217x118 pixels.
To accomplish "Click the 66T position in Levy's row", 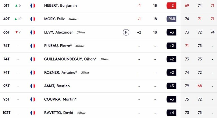I will tap(6, 32).
